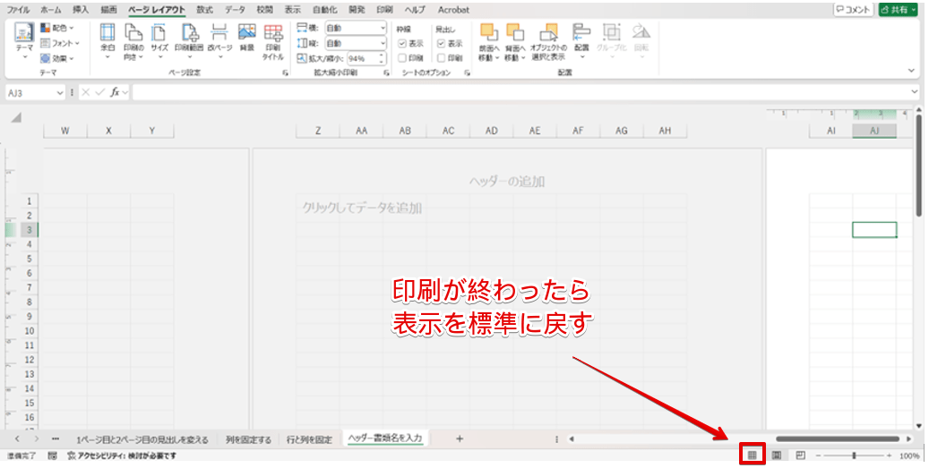Screen dimensions: 929x468
Task: Check 見出し 印刷 headings print checkbox
Action: (441, 58)
